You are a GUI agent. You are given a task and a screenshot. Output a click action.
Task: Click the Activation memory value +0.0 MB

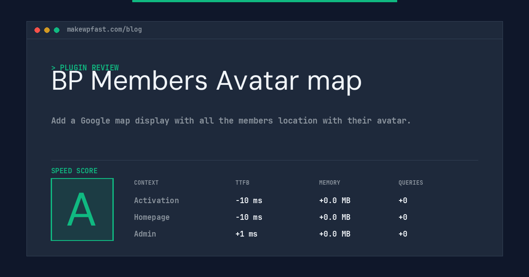[335, 200]
